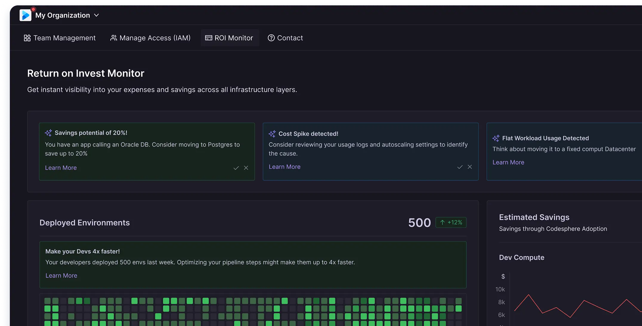Dismiss the Savings potential card
This screenshot has height=326, width=642.
pos(246,168)
